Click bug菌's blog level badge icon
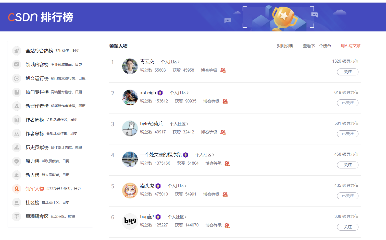This screenshot has height=240, width=386. click(227, 225)
